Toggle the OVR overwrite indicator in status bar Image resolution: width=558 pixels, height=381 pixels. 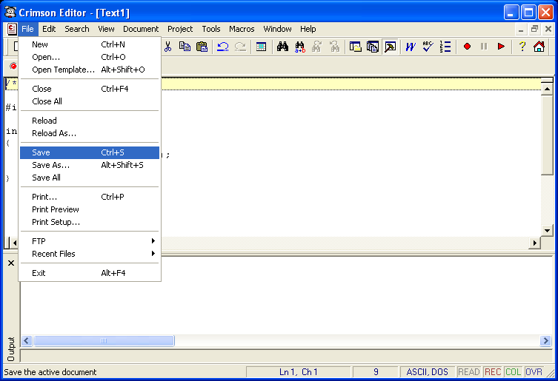534,372
